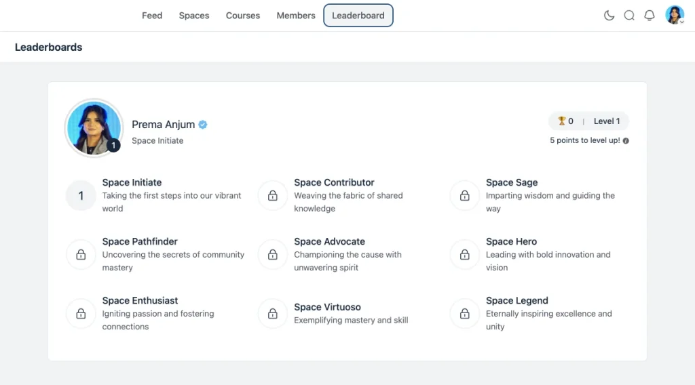The image size is (695, 385).
Task: Open the Courses tab
Action: point(243,16)
